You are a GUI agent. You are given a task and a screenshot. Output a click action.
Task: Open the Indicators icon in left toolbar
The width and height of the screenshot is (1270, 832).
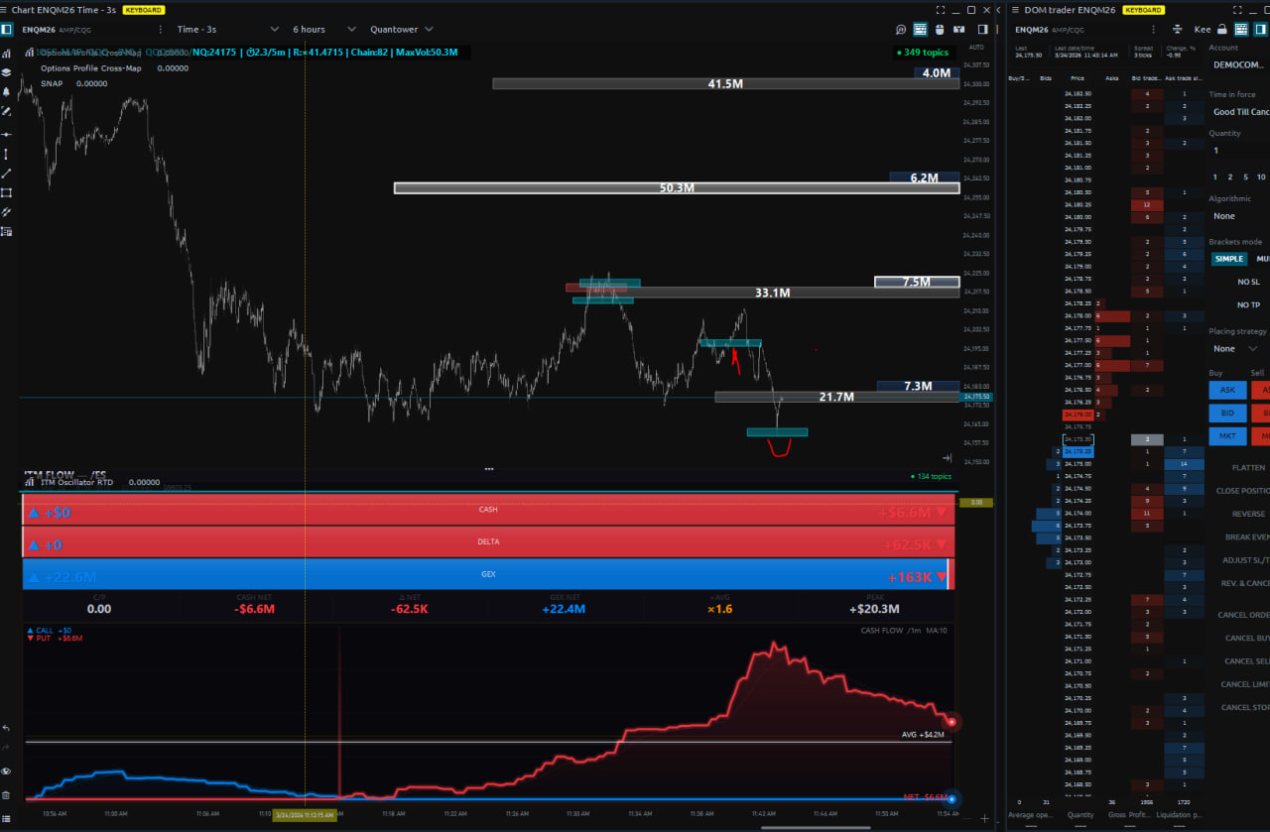tap(7, 54)
